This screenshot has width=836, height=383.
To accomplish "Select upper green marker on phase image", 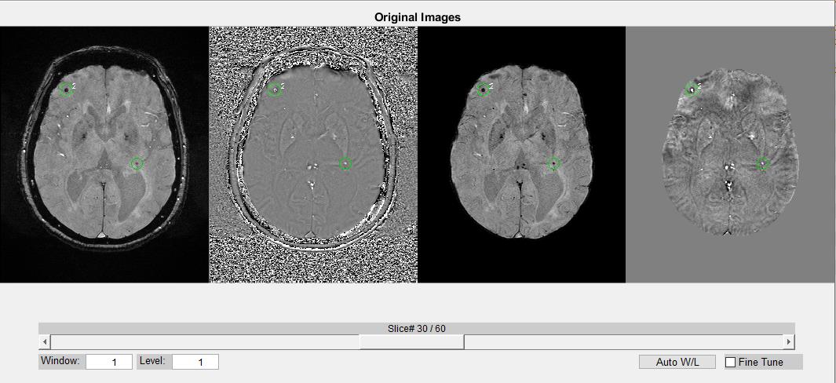I will point(275,89).
